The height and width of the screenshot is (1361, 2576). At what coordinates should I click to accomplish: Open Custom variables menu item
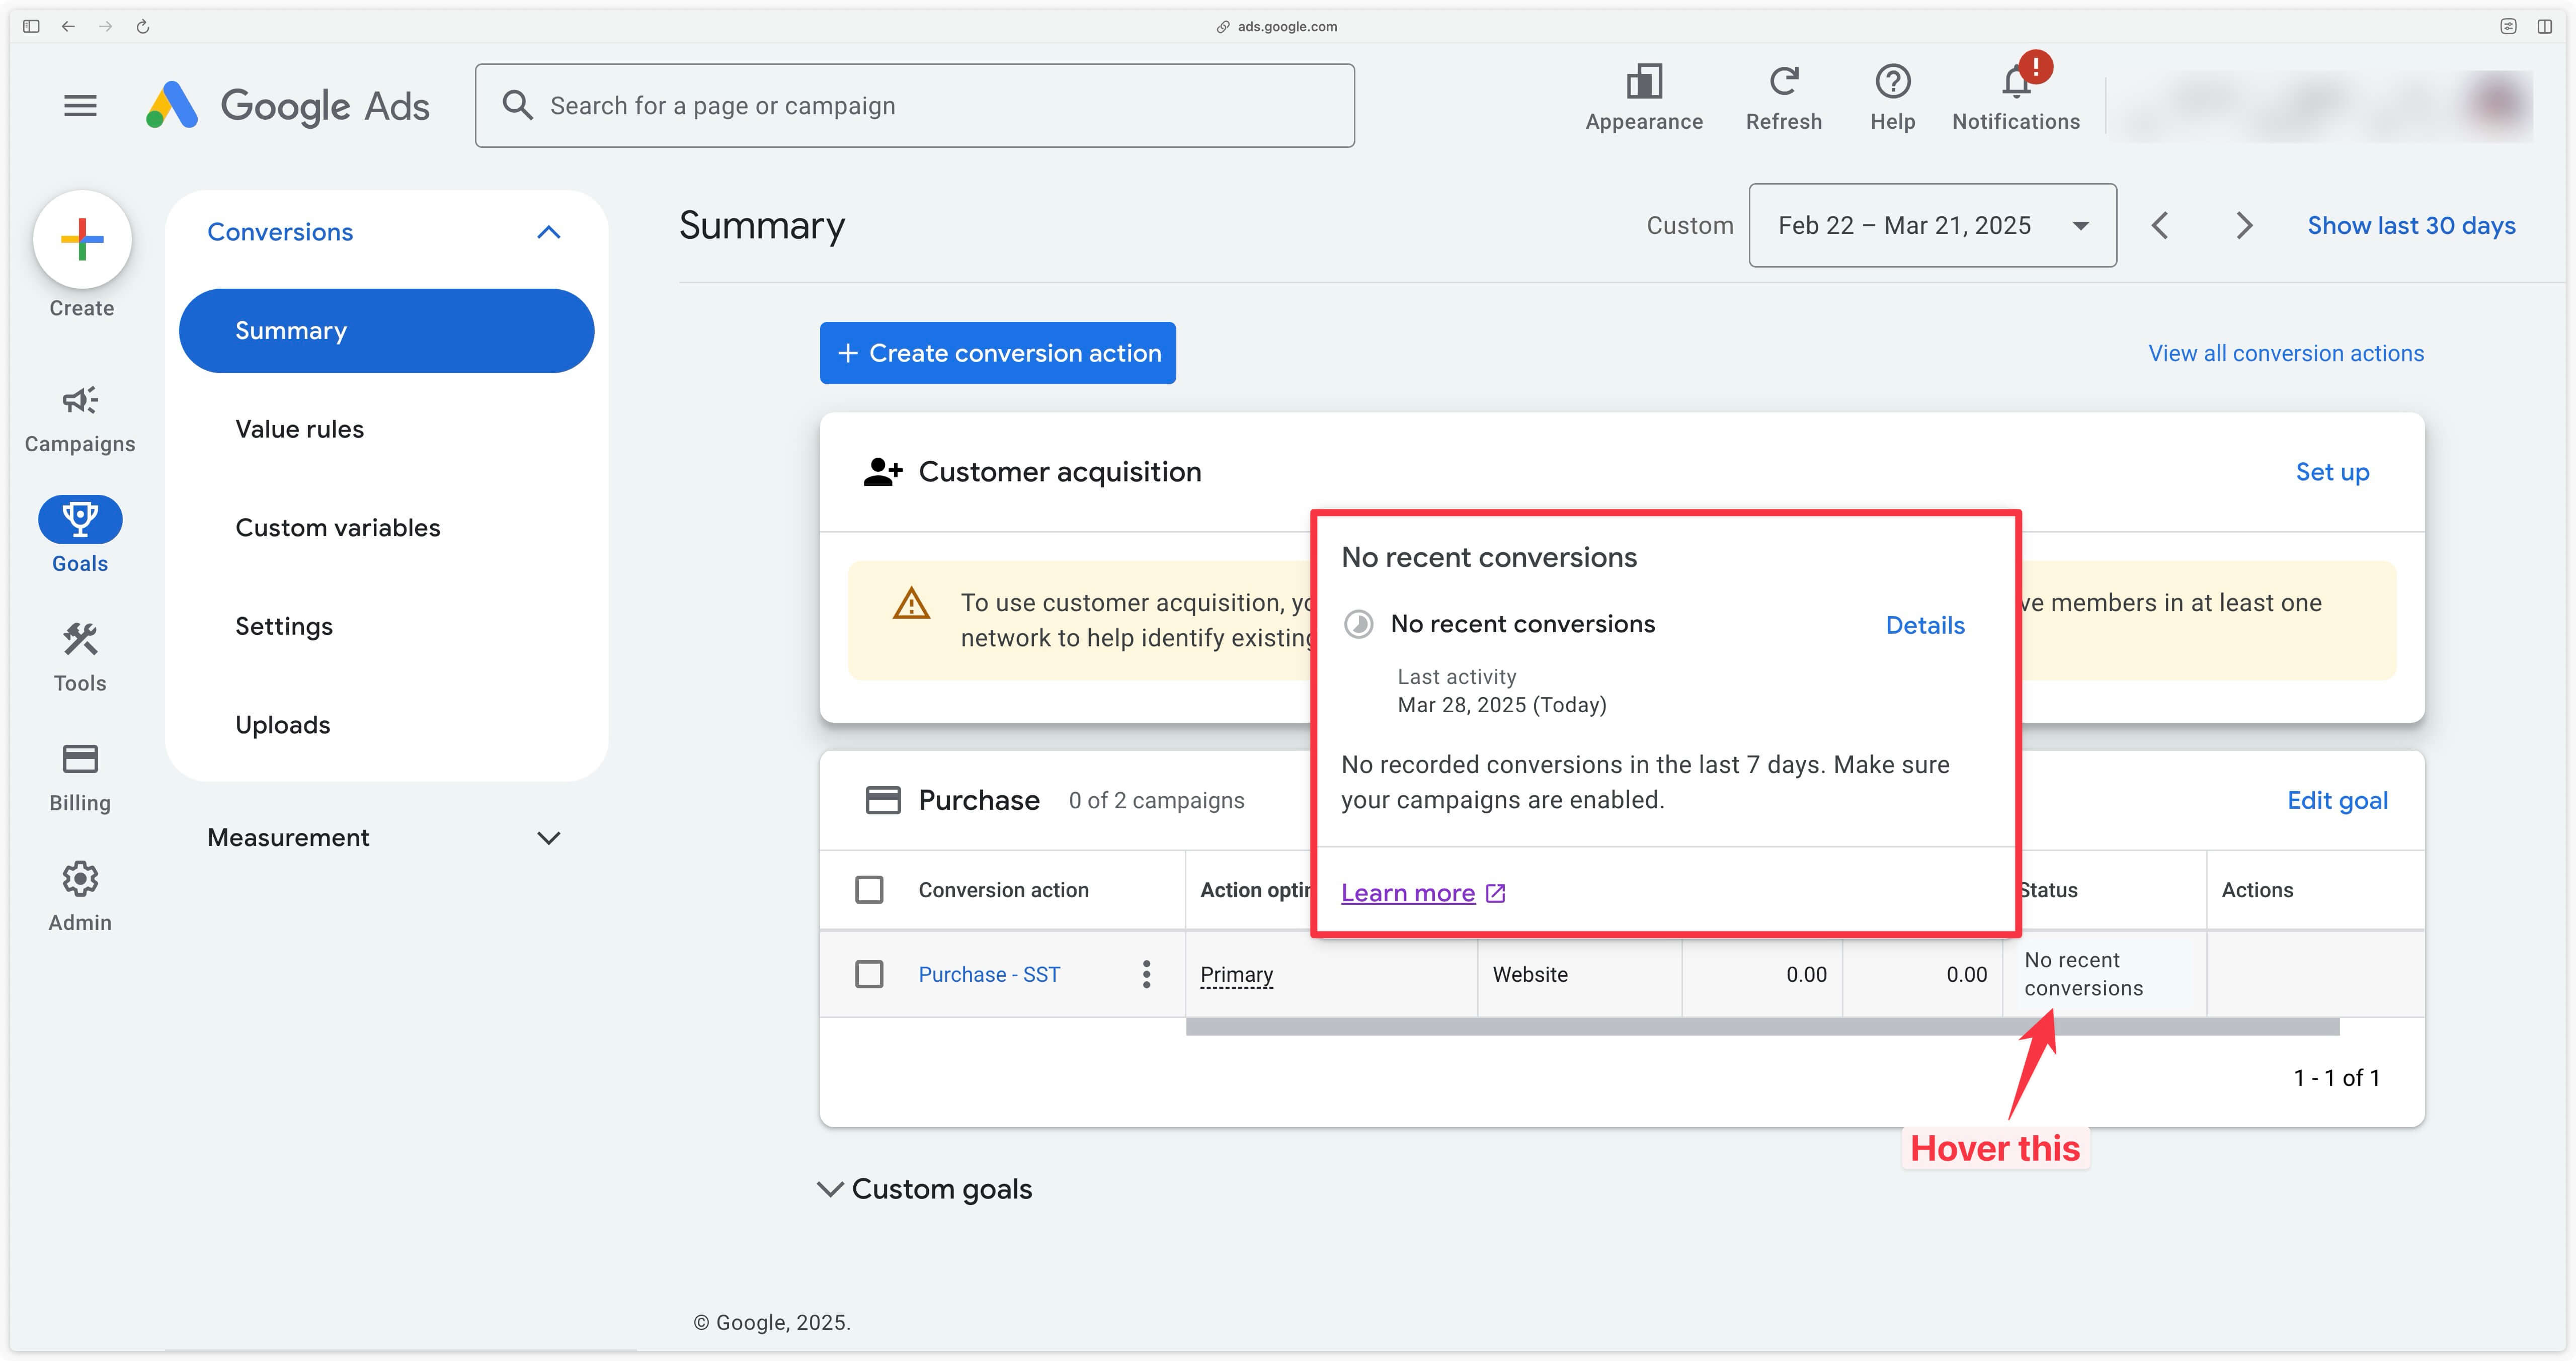(x=337, y=528)
